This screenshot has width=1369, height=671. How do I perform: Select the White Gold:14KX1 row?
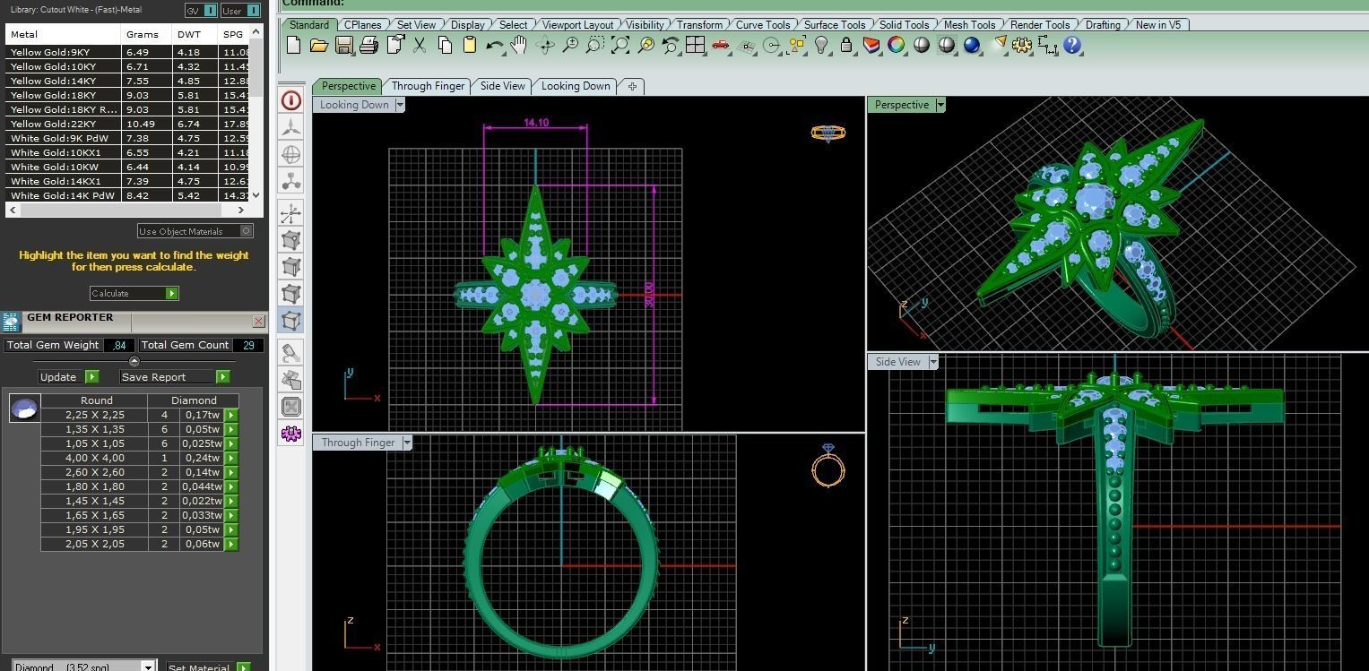[126, 181]
